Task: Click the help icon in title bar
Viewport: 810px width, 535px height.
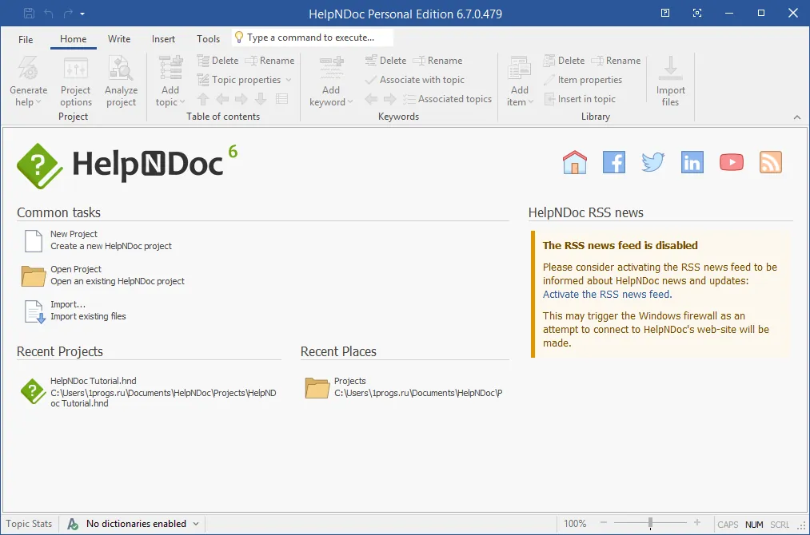Action: click(665, 13)
